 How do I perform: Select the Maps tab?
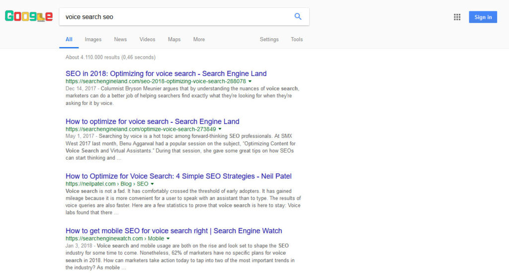coord(174,39)
